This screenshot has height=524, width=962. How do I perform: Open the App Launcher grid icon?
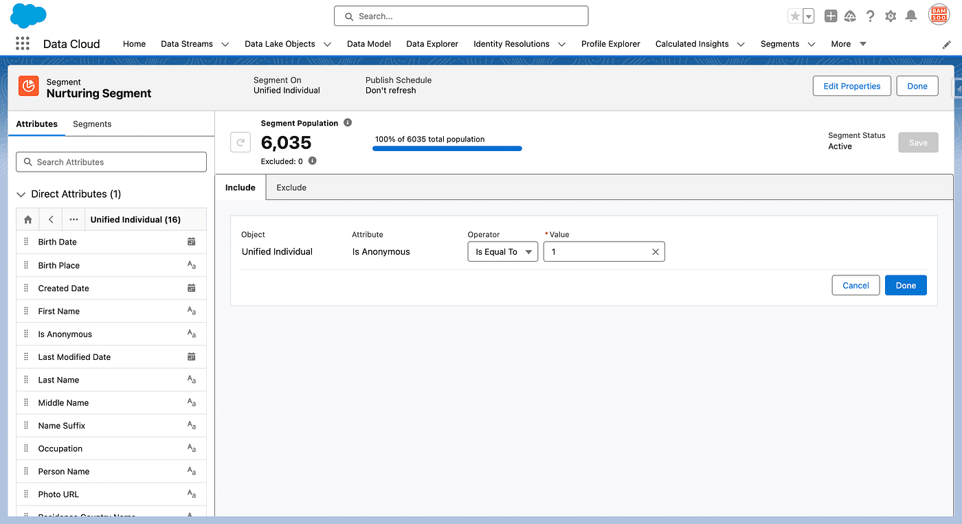pyautogui.click(x=23, y=44)
